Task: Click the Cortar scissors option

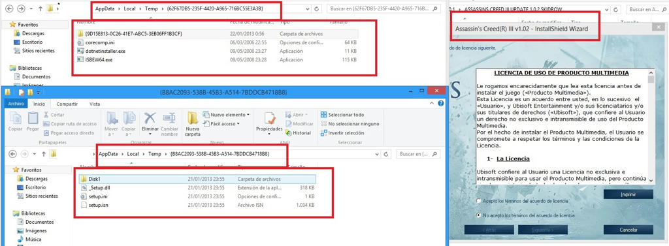Action: 54,115
